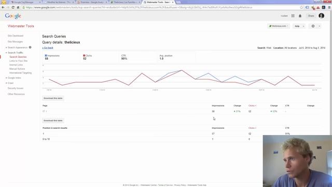This screenshot has height=187, width=332.
Task: Reload the page with the refresh icon
Action: (x=13, y=7)
